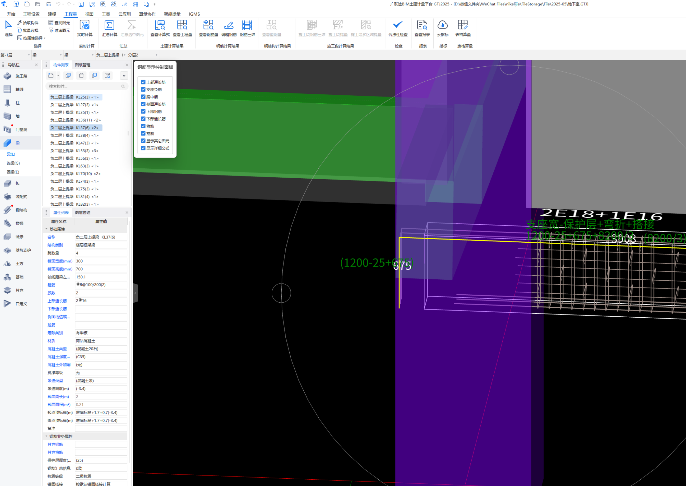The image size is (686, 486).
Task: Click 过滤图元 filter element tool
Action: (x=59, y=30)
